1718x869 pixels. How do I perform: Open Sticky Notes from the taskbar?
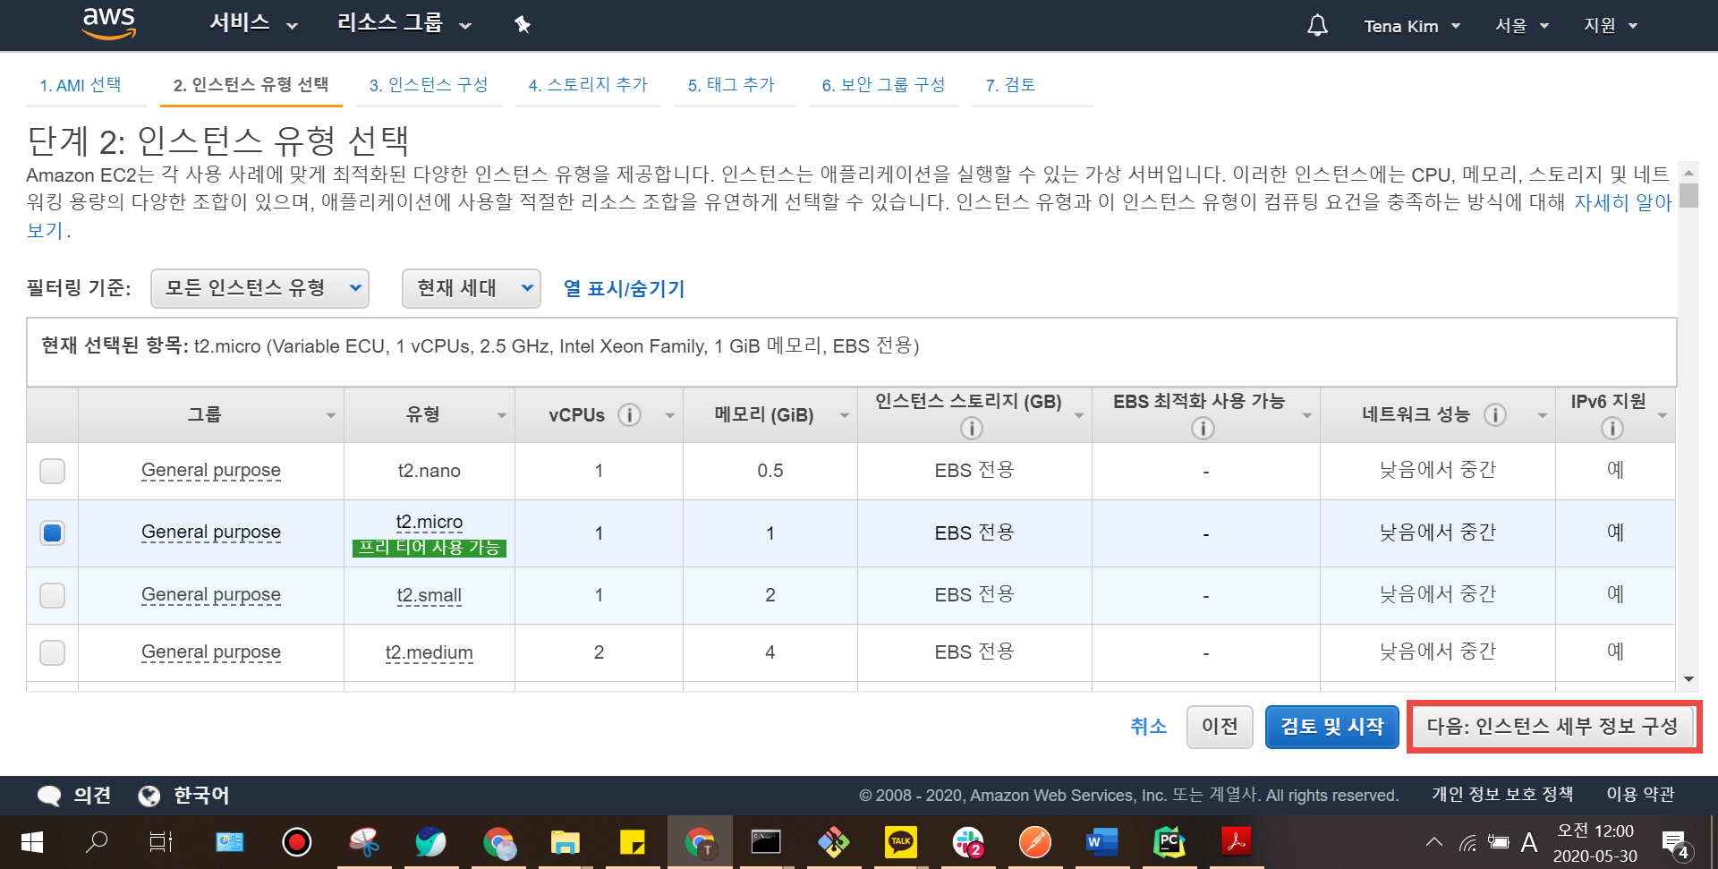[633, 842]
